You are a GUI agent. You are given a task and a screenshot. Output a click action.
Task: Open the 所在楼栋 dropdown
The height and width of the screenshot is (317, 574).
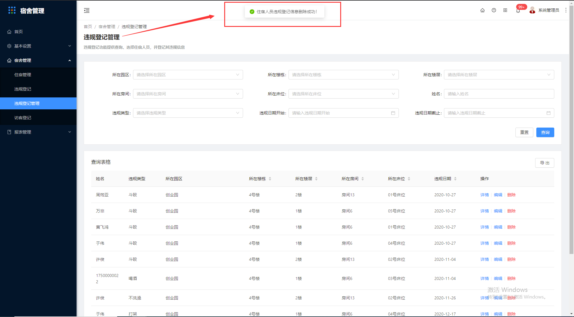click(x=343, y=75)
